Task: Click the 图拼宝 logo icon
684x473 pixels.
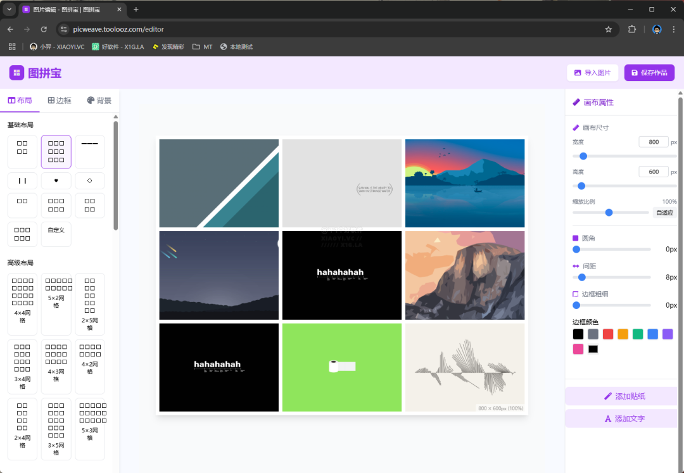Action: pos(16,73)
